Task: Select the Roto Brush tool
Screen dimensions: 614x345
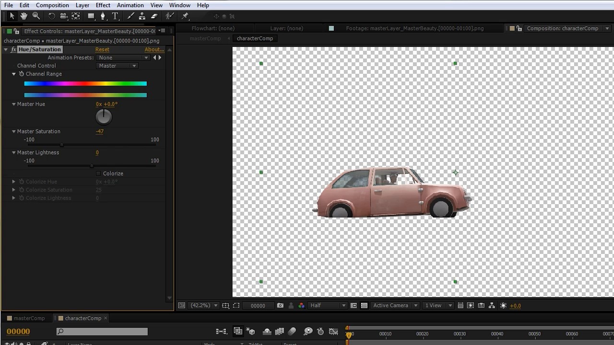Action: click(x=169, y=16)
